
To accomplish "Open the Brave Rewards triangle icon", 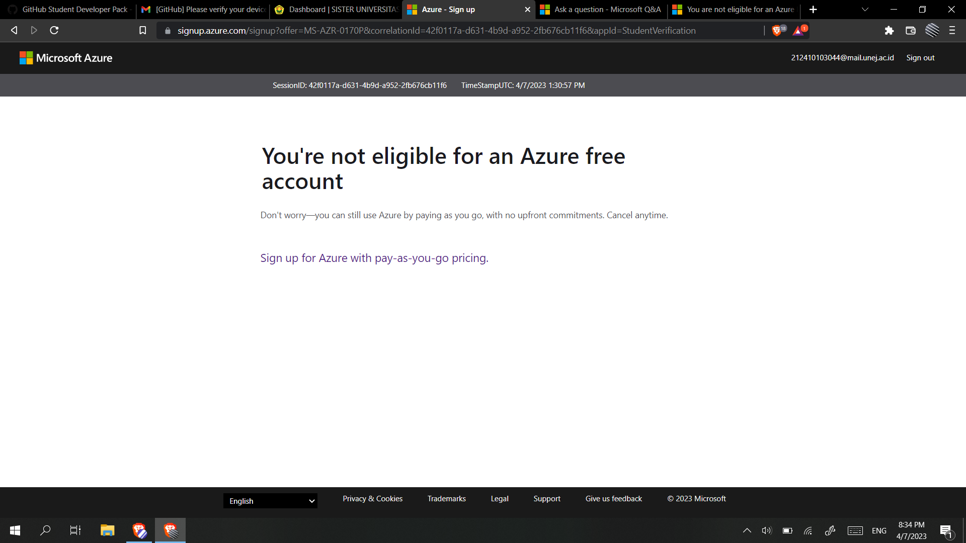I will [799, 31].
